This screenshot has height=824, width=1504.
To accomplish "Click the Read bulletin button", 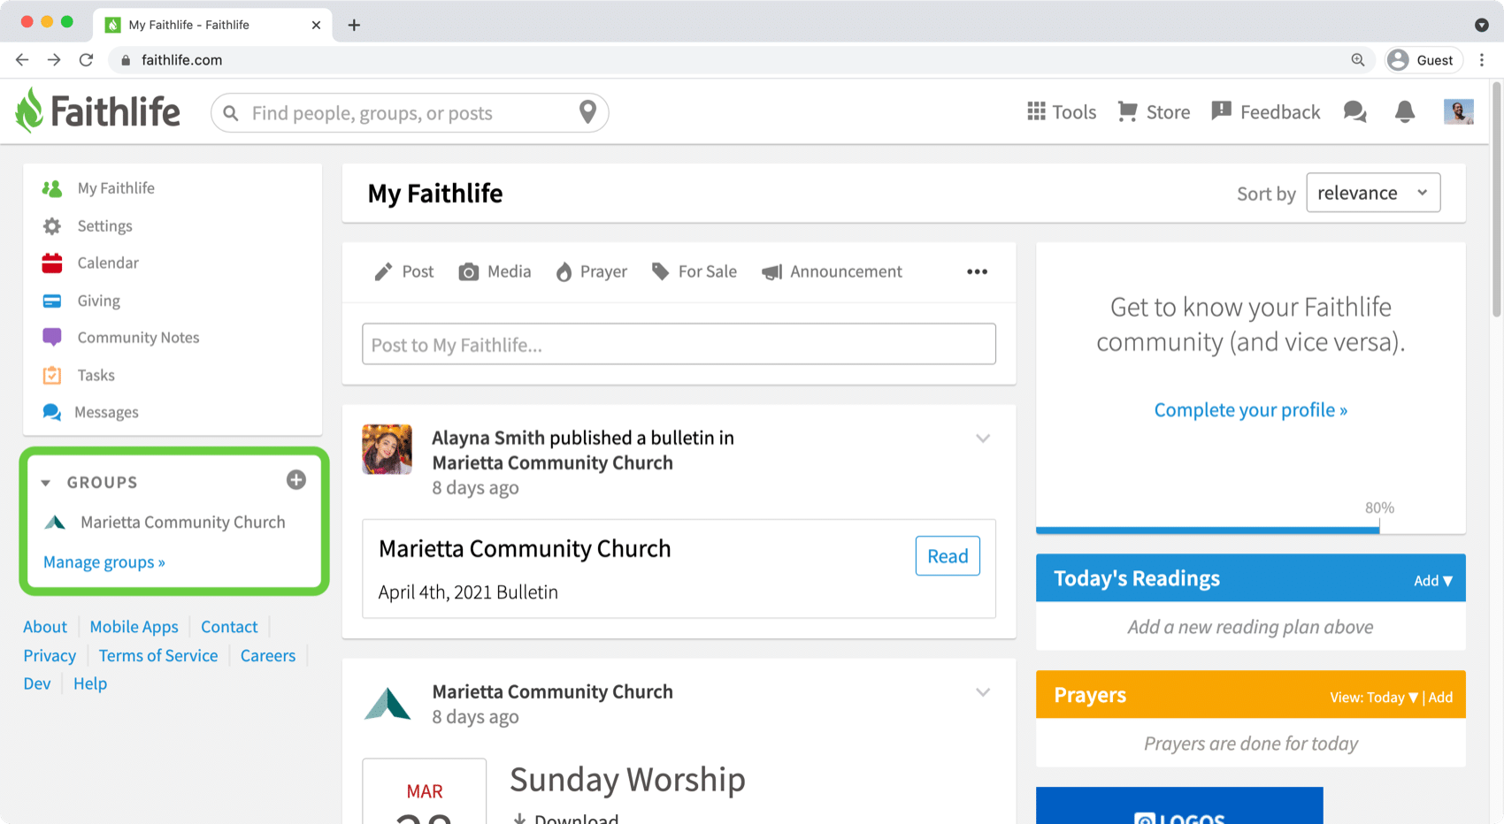I will 948,556.
